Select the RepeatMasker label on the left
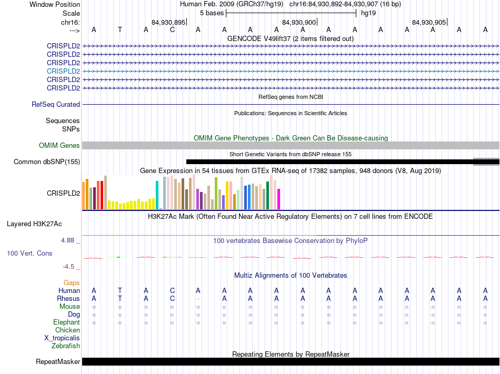500x374 pixels. (x=58, y=362)
